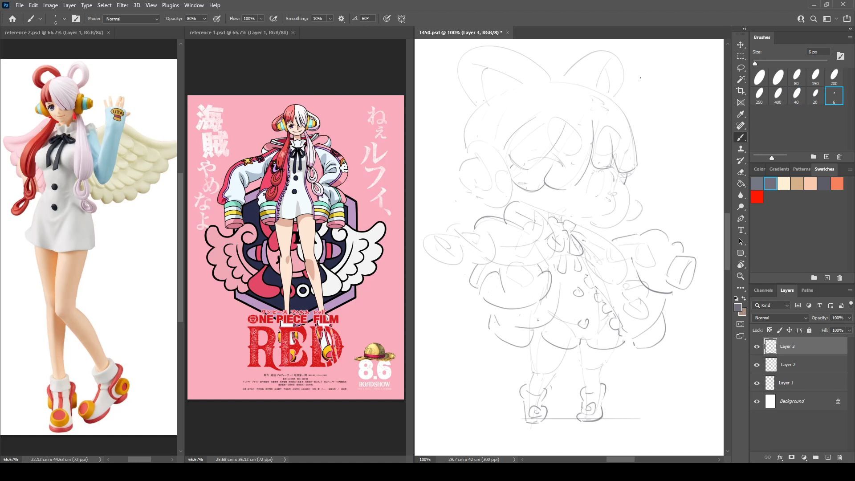Expand the Smoothing value dropdown
The height and width of the screenshot is (481, 855).
(330, 19)
